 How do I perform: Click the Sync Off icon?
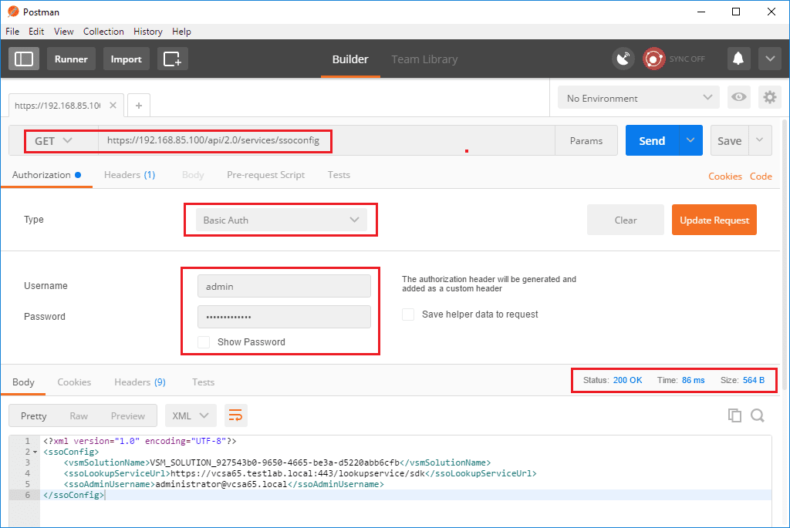pyautogui.click(x=655, y=59)
